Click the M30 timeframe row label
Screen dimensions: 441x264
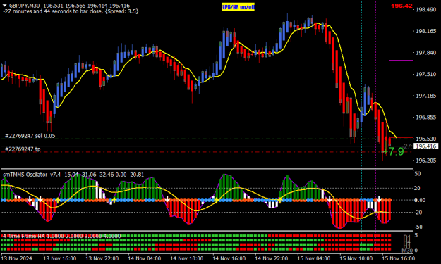pos(407,250)
